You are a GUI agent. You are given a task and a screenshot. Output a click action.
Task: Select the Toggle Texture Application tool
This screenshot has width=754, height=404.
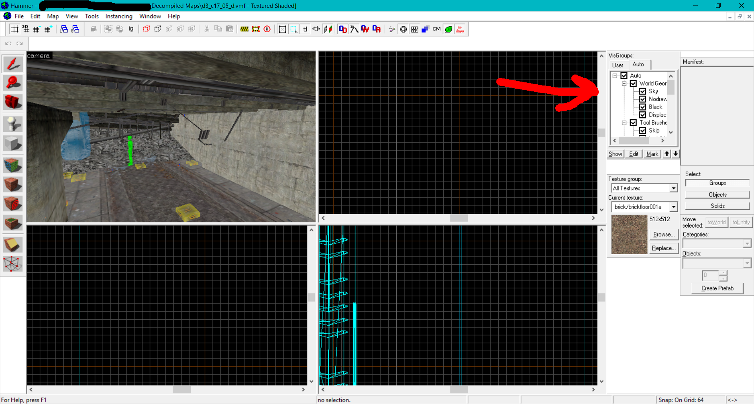click(13, 165)
